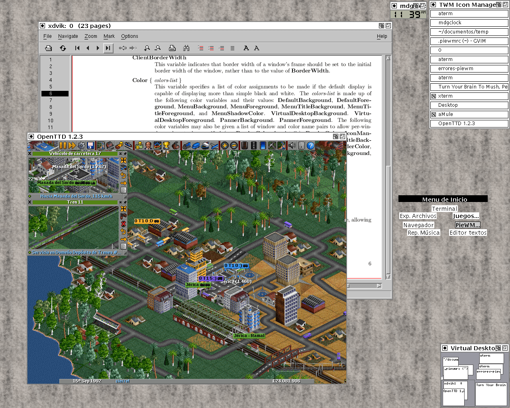Open the File menu in xdvik
The width and height of the screenshot is (510, 408).
pos(47,36)
